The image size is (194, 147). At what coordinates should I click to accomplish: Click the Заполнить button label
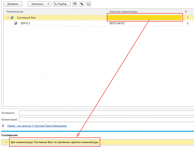(37, 4)
